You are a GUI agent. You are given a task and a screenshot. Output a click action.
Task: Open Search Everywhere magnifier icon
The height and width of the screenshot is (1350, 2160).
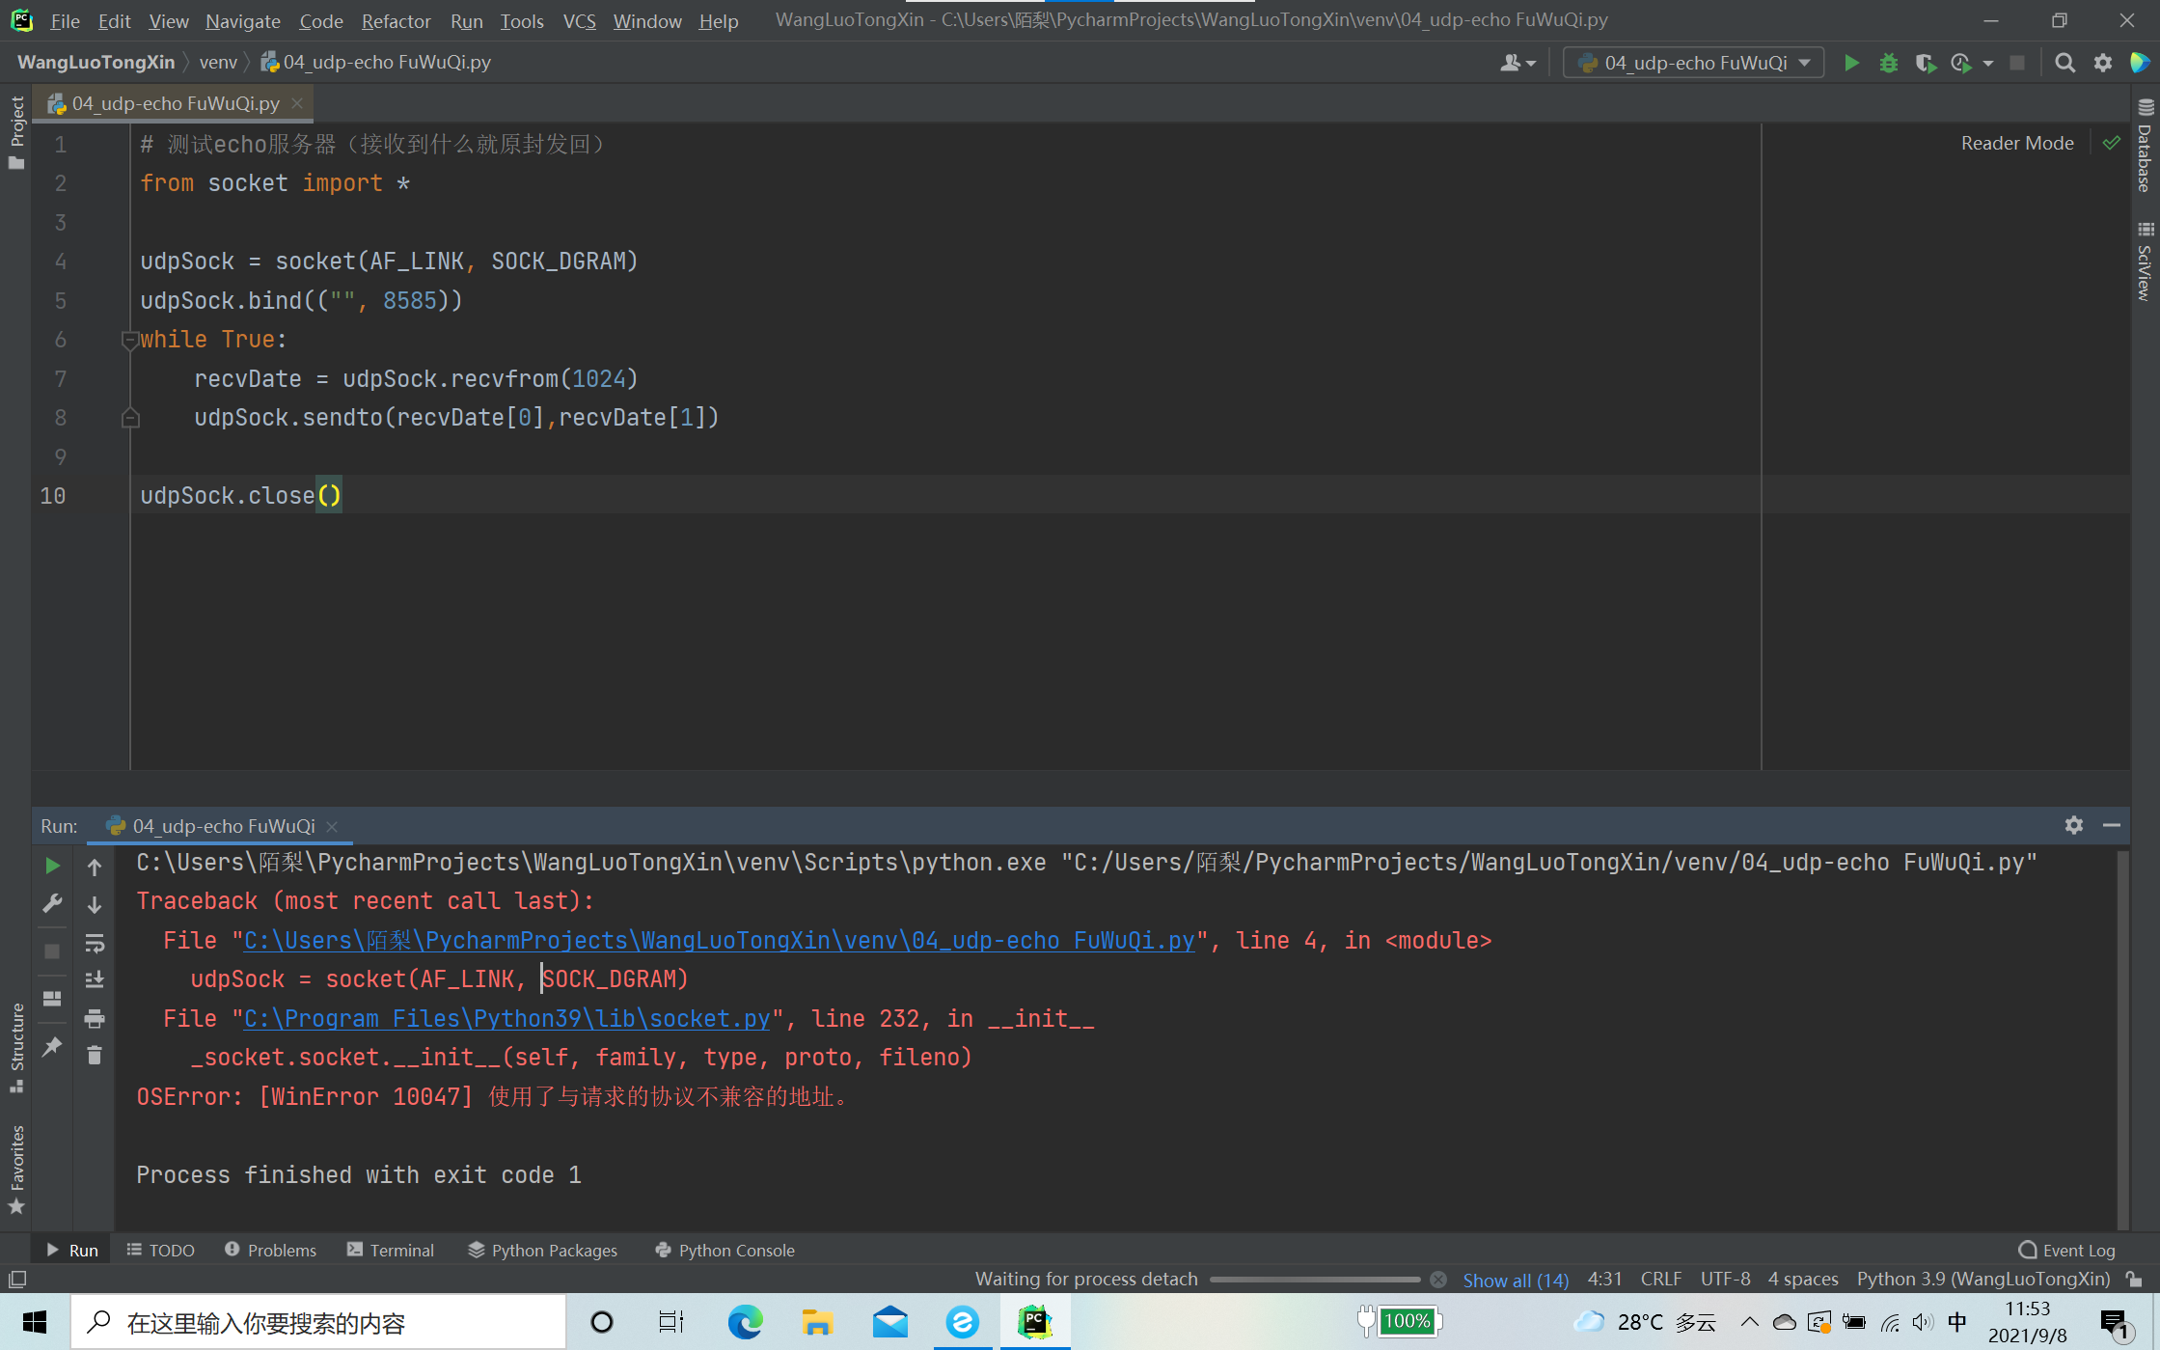[x=2064, y=63]
